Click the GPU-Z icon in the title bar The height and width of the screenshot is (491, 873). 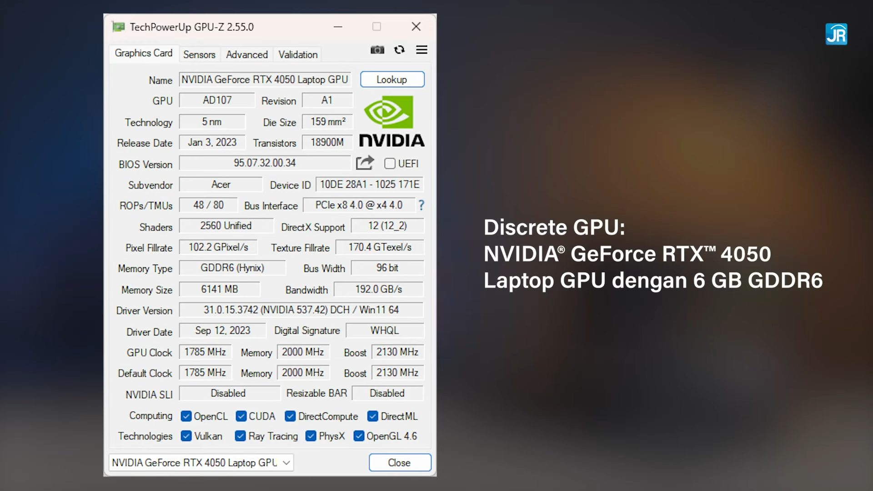[x=119, y=27]
